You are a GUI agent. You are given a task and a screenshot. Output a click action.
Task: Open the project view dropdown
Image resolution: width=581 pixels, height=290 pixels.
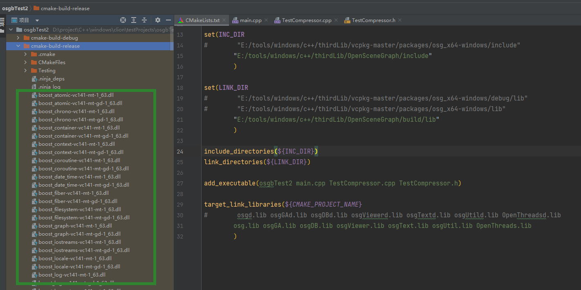(x=37, y=20)
